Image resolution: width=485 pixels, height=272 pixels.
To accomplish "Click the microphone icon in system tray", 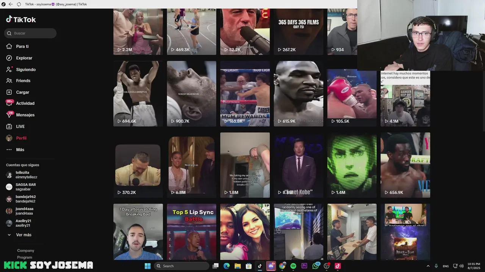I will (436, 266).
